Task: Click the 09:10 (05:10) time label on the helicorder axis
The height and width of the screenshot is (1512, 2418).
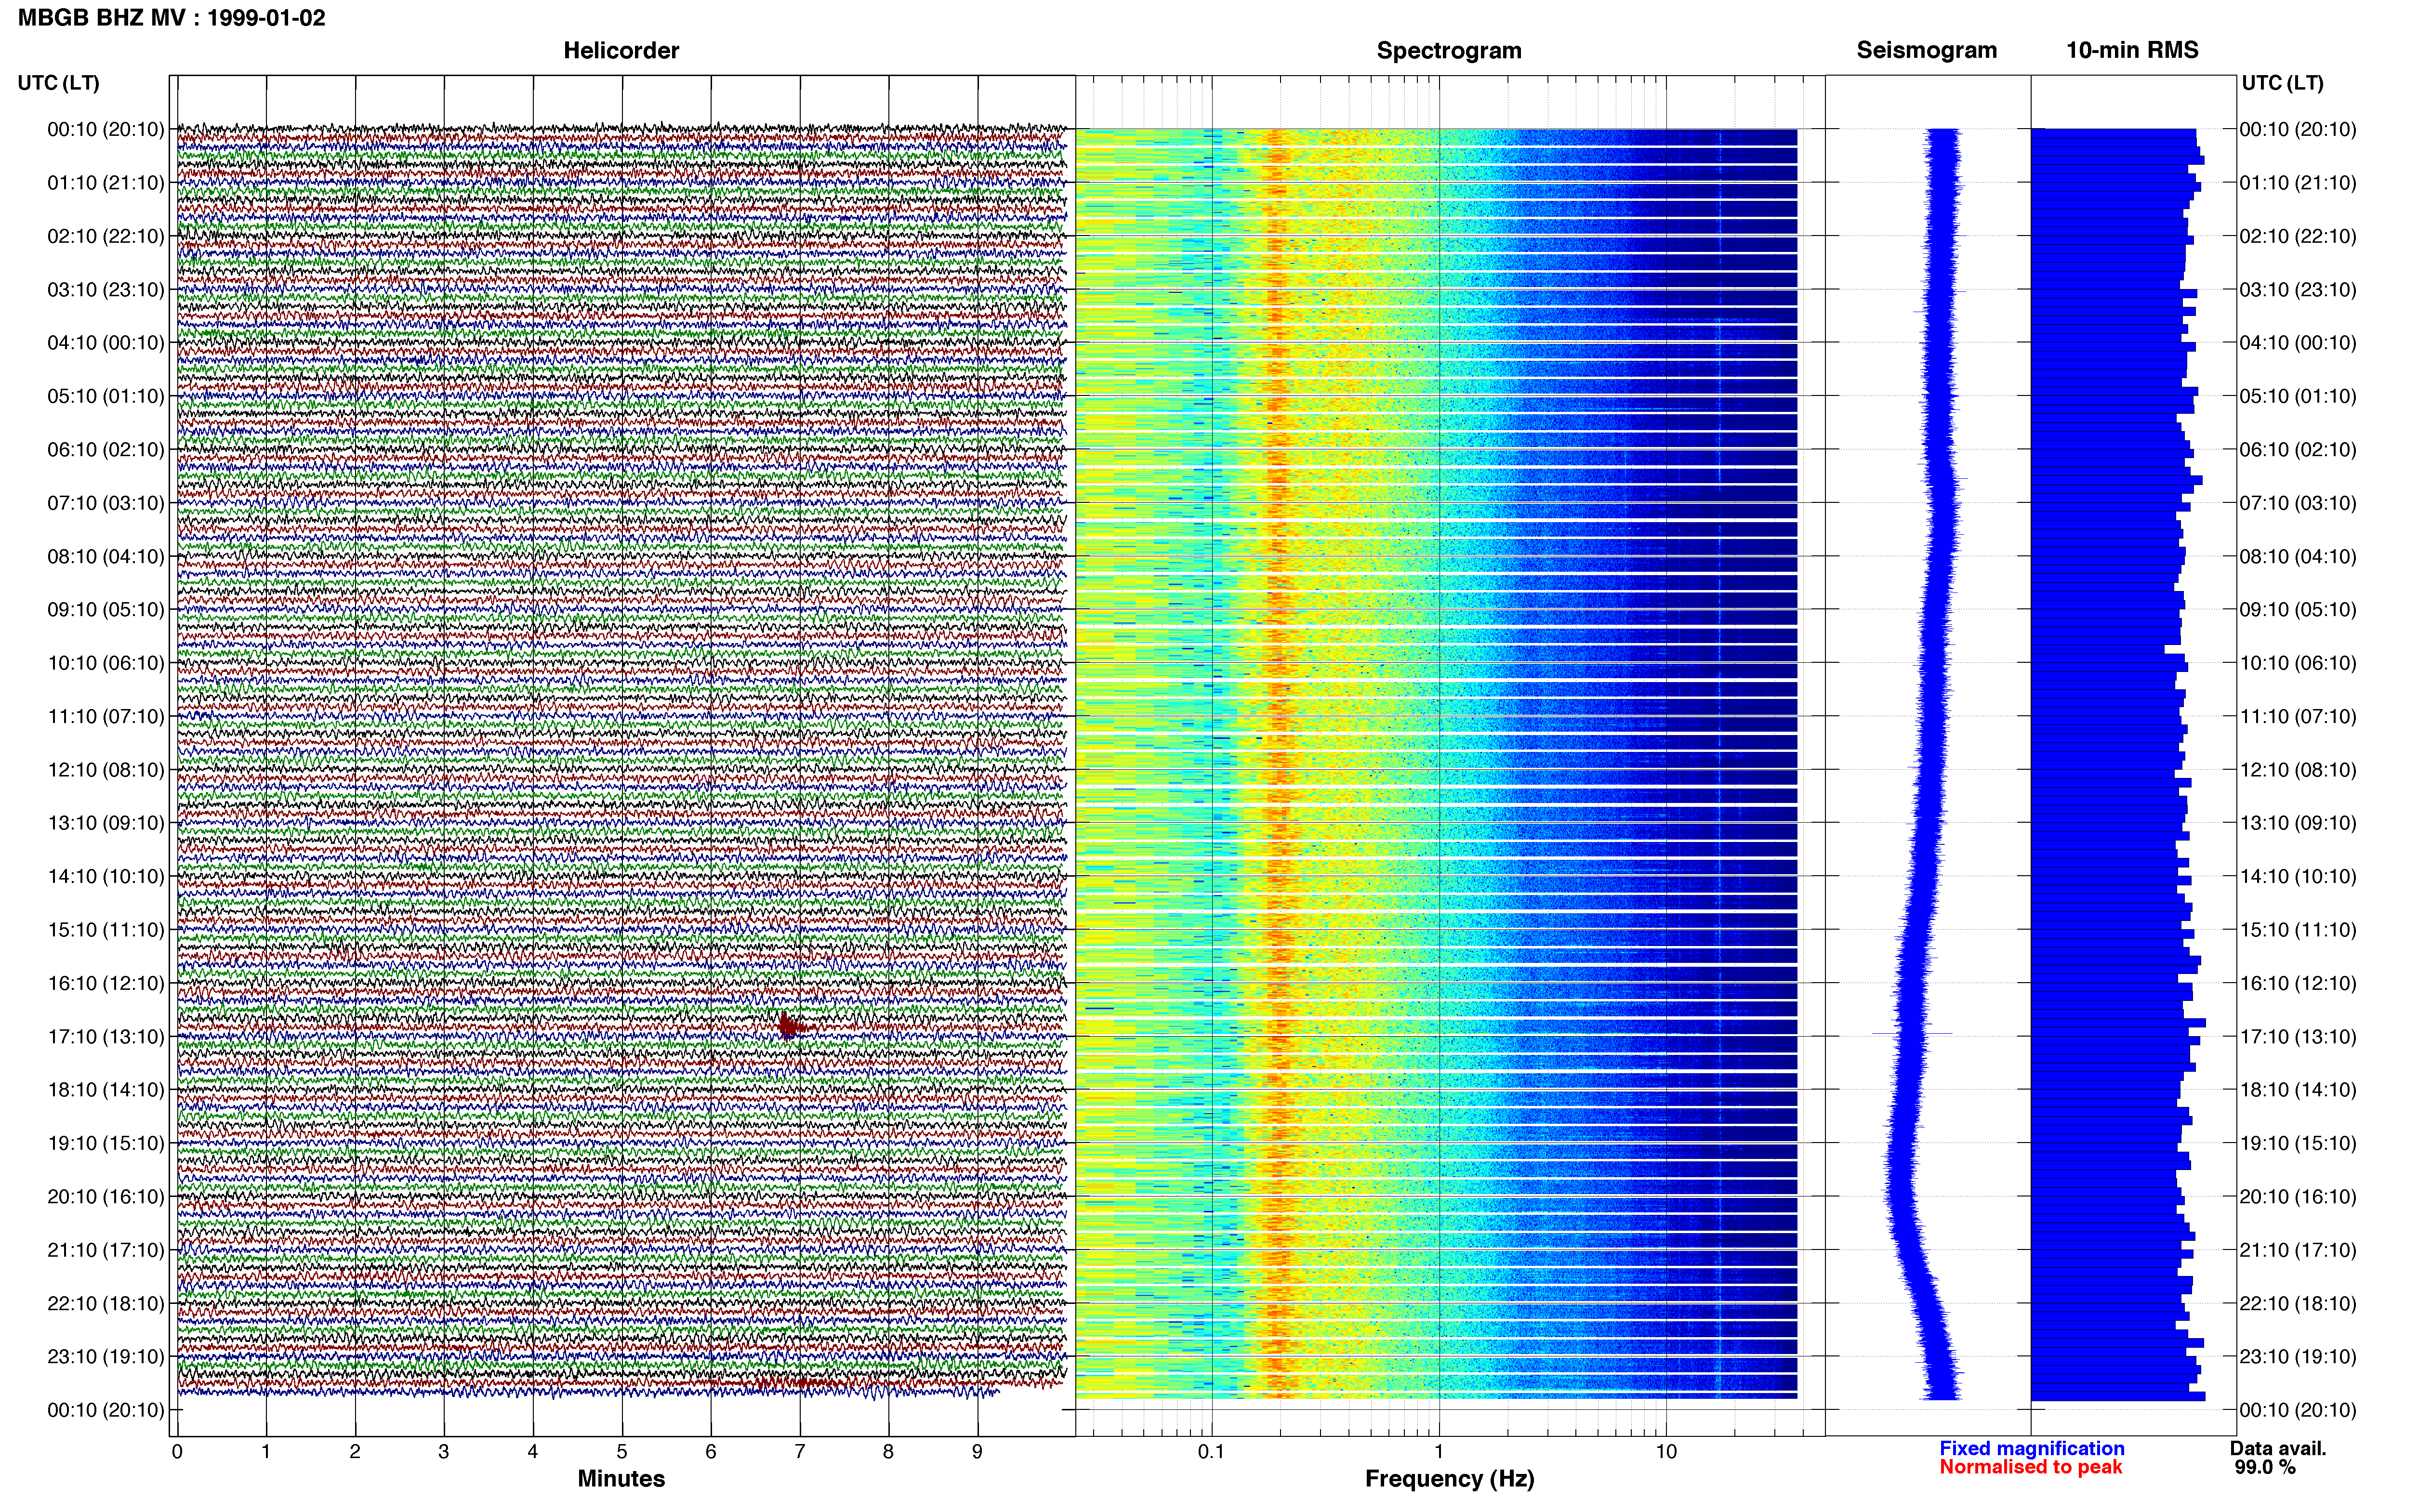Action: point(106,610)
